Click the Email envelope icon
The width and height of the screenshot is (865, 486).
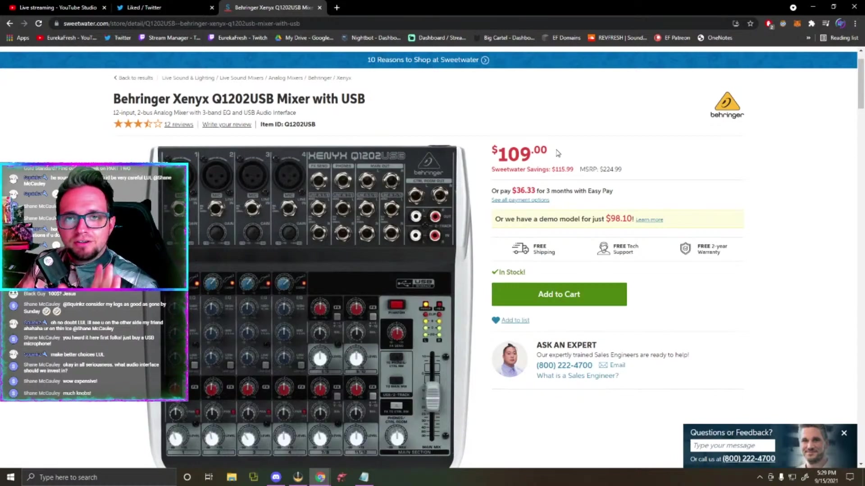[x=603, y=365]
